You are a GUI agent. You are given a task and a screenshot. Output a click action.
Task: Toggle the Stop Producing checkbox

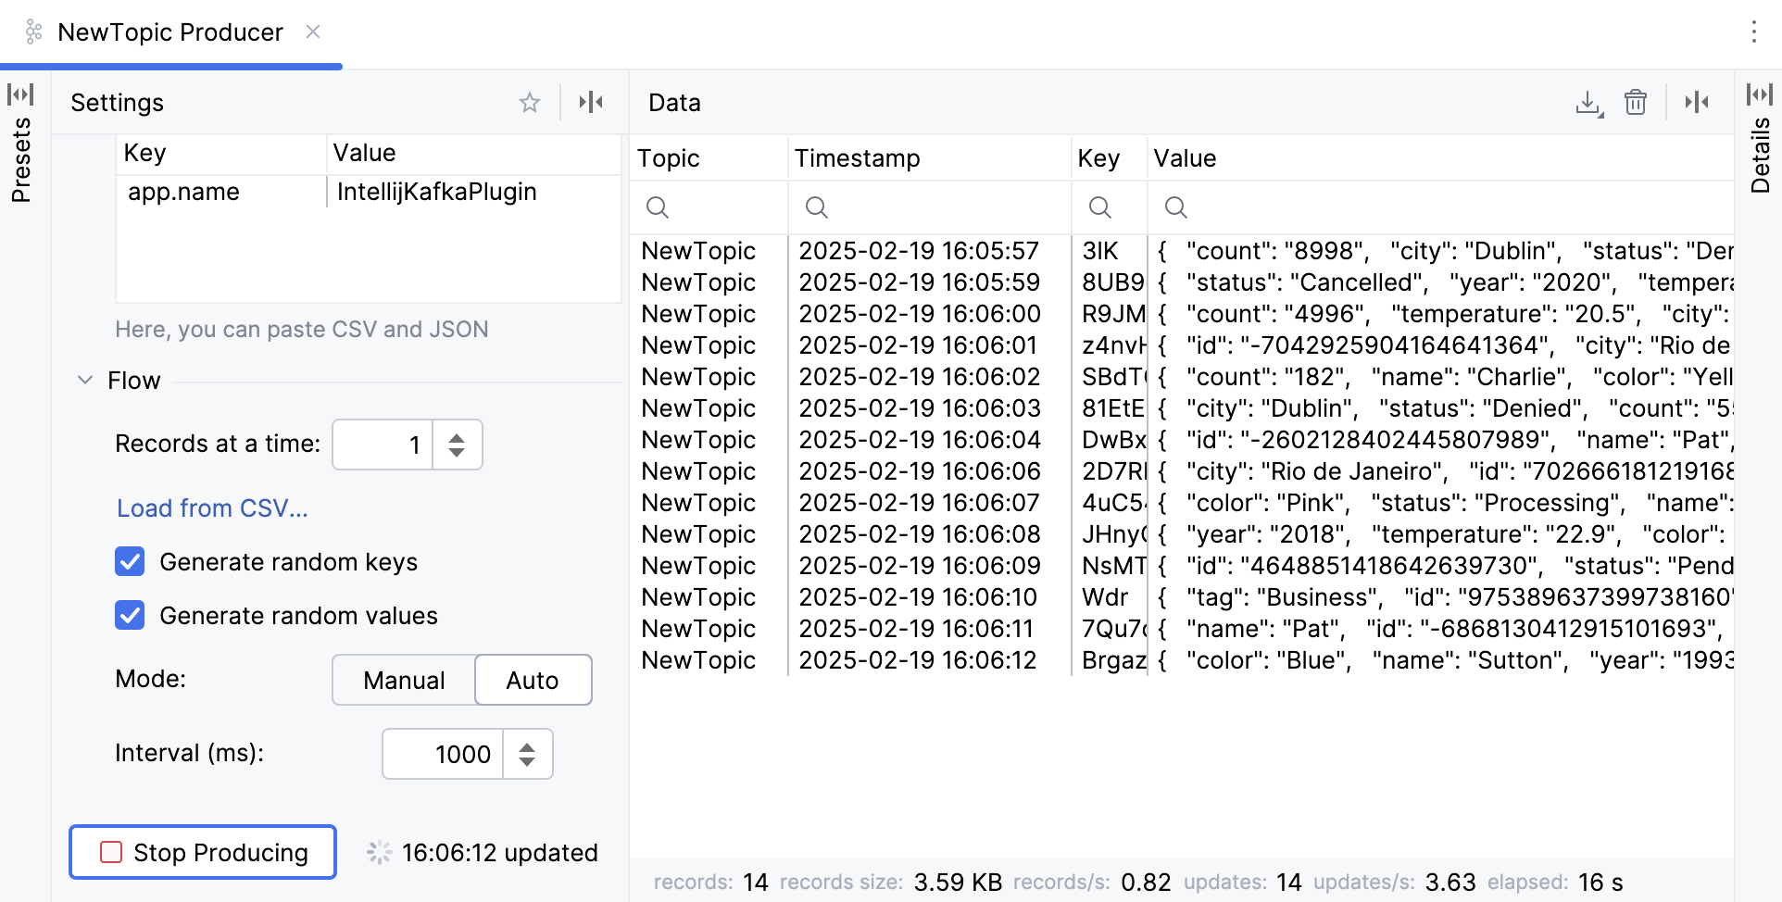112,851
